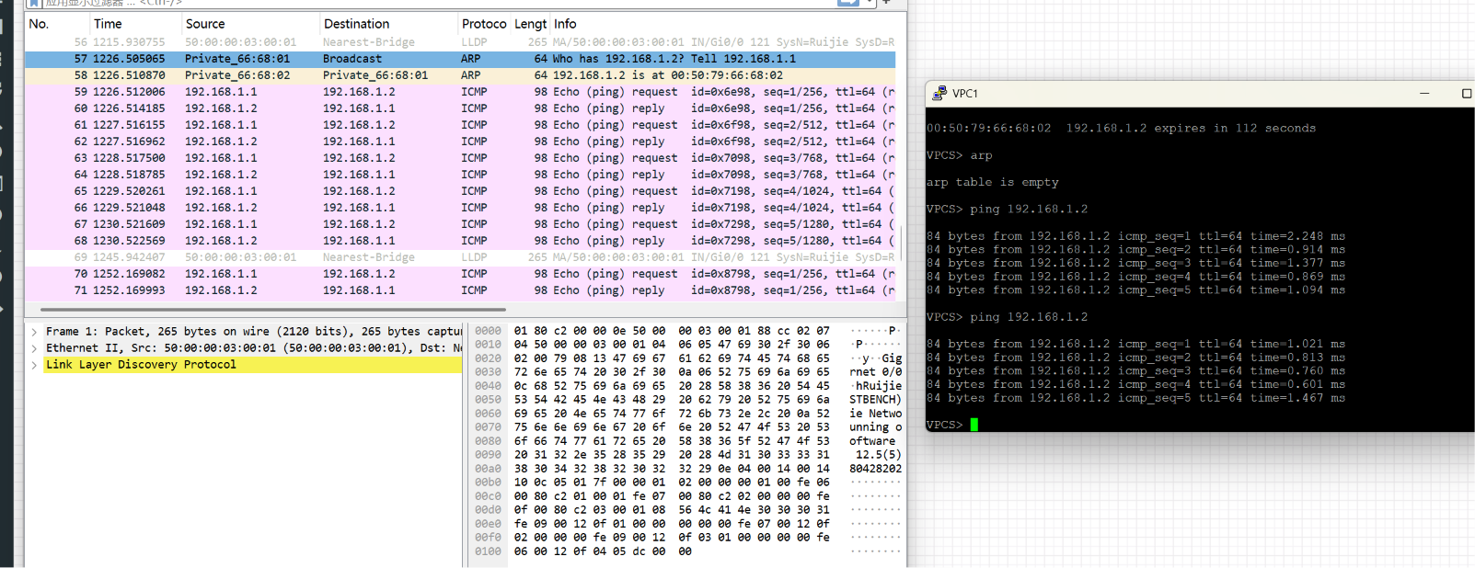Sort packets by the Time column header

135,24
